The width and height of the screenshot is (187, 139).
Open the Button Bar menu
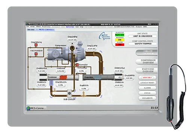coord(70,27)
